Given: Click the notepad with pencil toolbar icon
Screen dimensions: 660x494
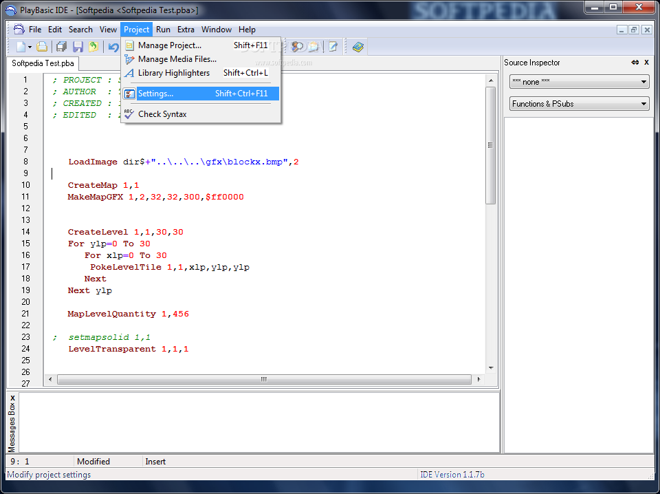Looking at the screenshot, I should click(333, 47).
